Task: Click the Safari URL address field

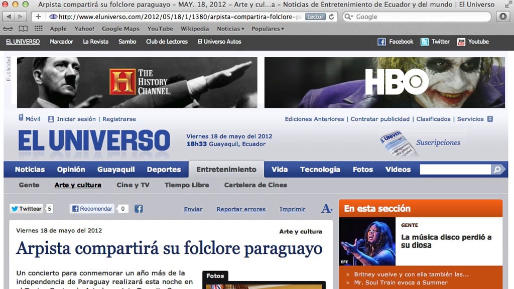Action: click(175, 17)
